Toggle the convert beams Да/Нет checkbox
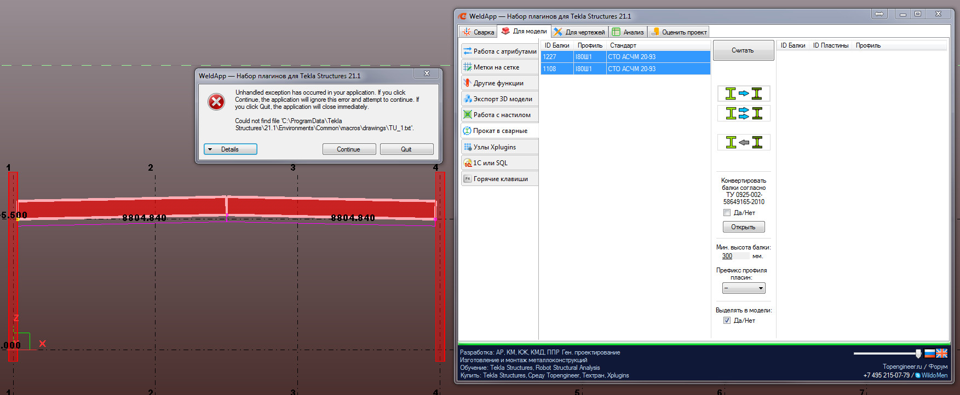The image size is (960, 395). point(727,213)
